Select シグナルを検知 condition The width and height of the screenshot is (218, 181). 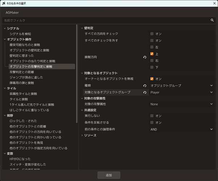[20, 34]
